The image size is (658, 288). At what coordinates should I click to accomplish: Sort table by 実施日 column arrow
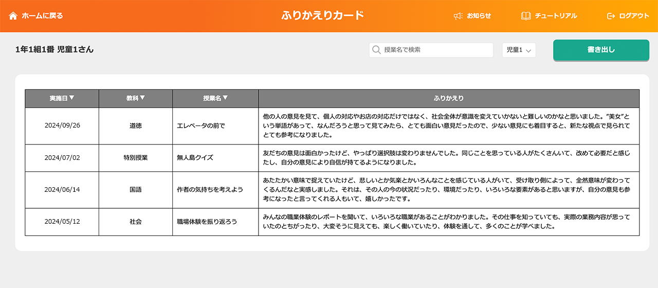pyautogui.click(x=72, y=98)
